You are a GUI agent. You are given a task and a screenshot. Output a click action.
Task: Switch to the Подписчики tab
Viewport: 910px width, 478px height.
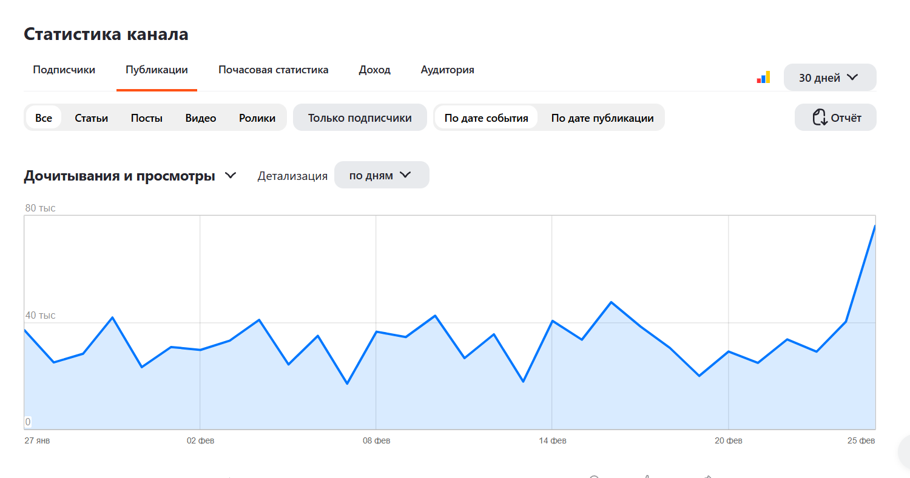[x=64, y=70]
